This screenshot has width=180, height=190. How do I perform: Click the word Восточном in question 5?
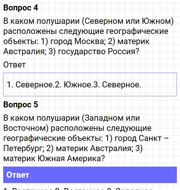tap(26, 128)
